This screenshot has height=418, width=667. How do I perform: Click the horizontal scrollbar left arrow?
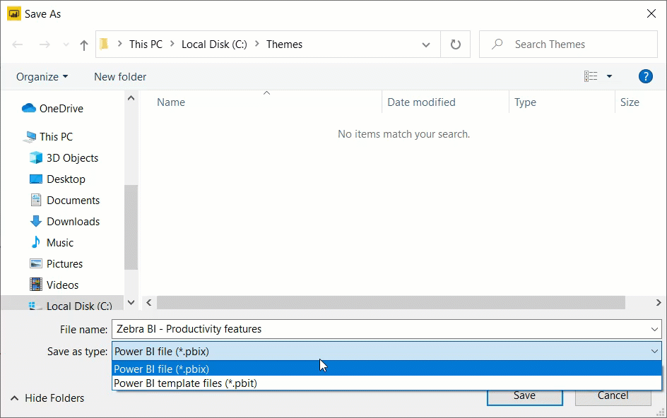(x=149, y=302)
